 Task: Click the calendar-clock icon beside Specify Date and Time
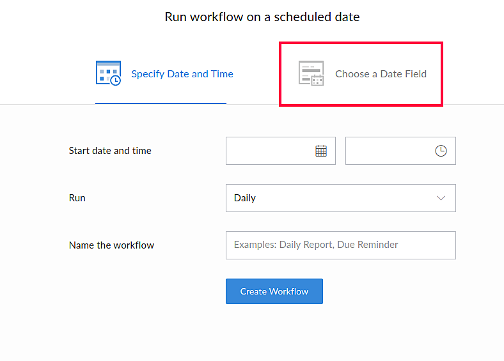click(108, 73)
